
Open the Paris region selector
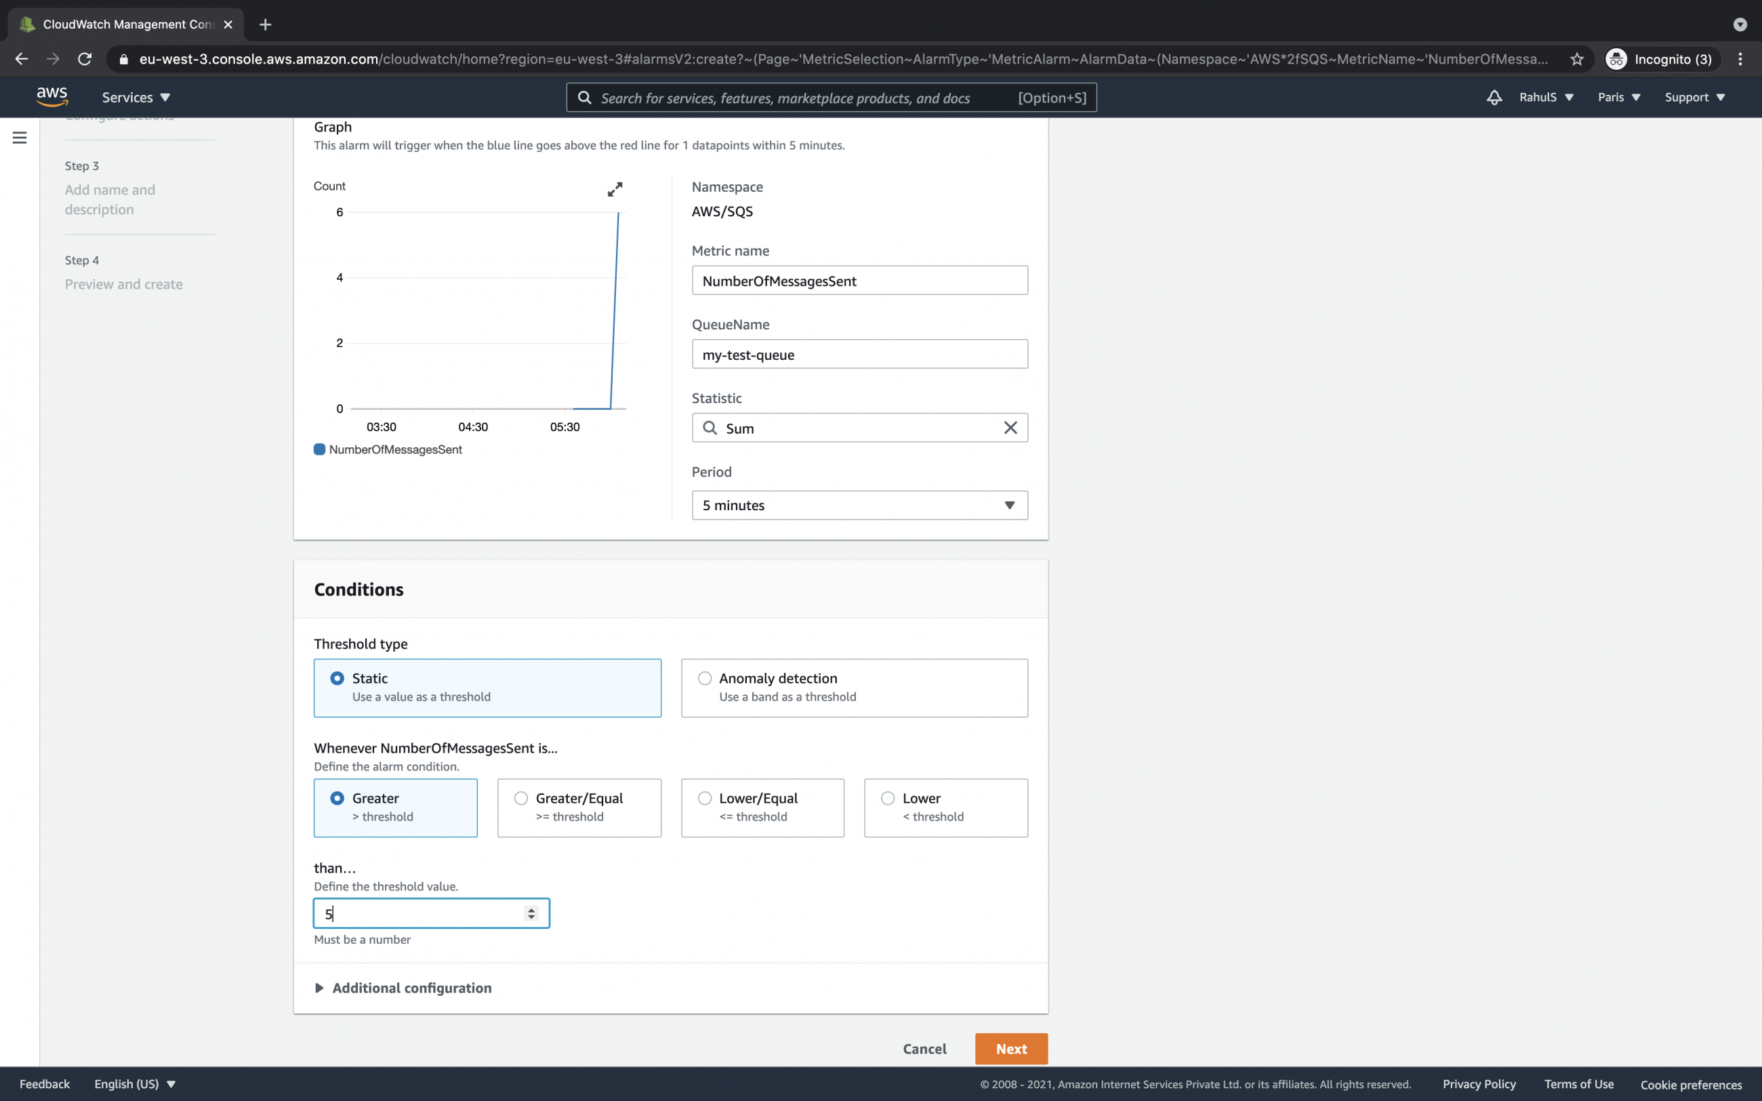(1618, 97)
